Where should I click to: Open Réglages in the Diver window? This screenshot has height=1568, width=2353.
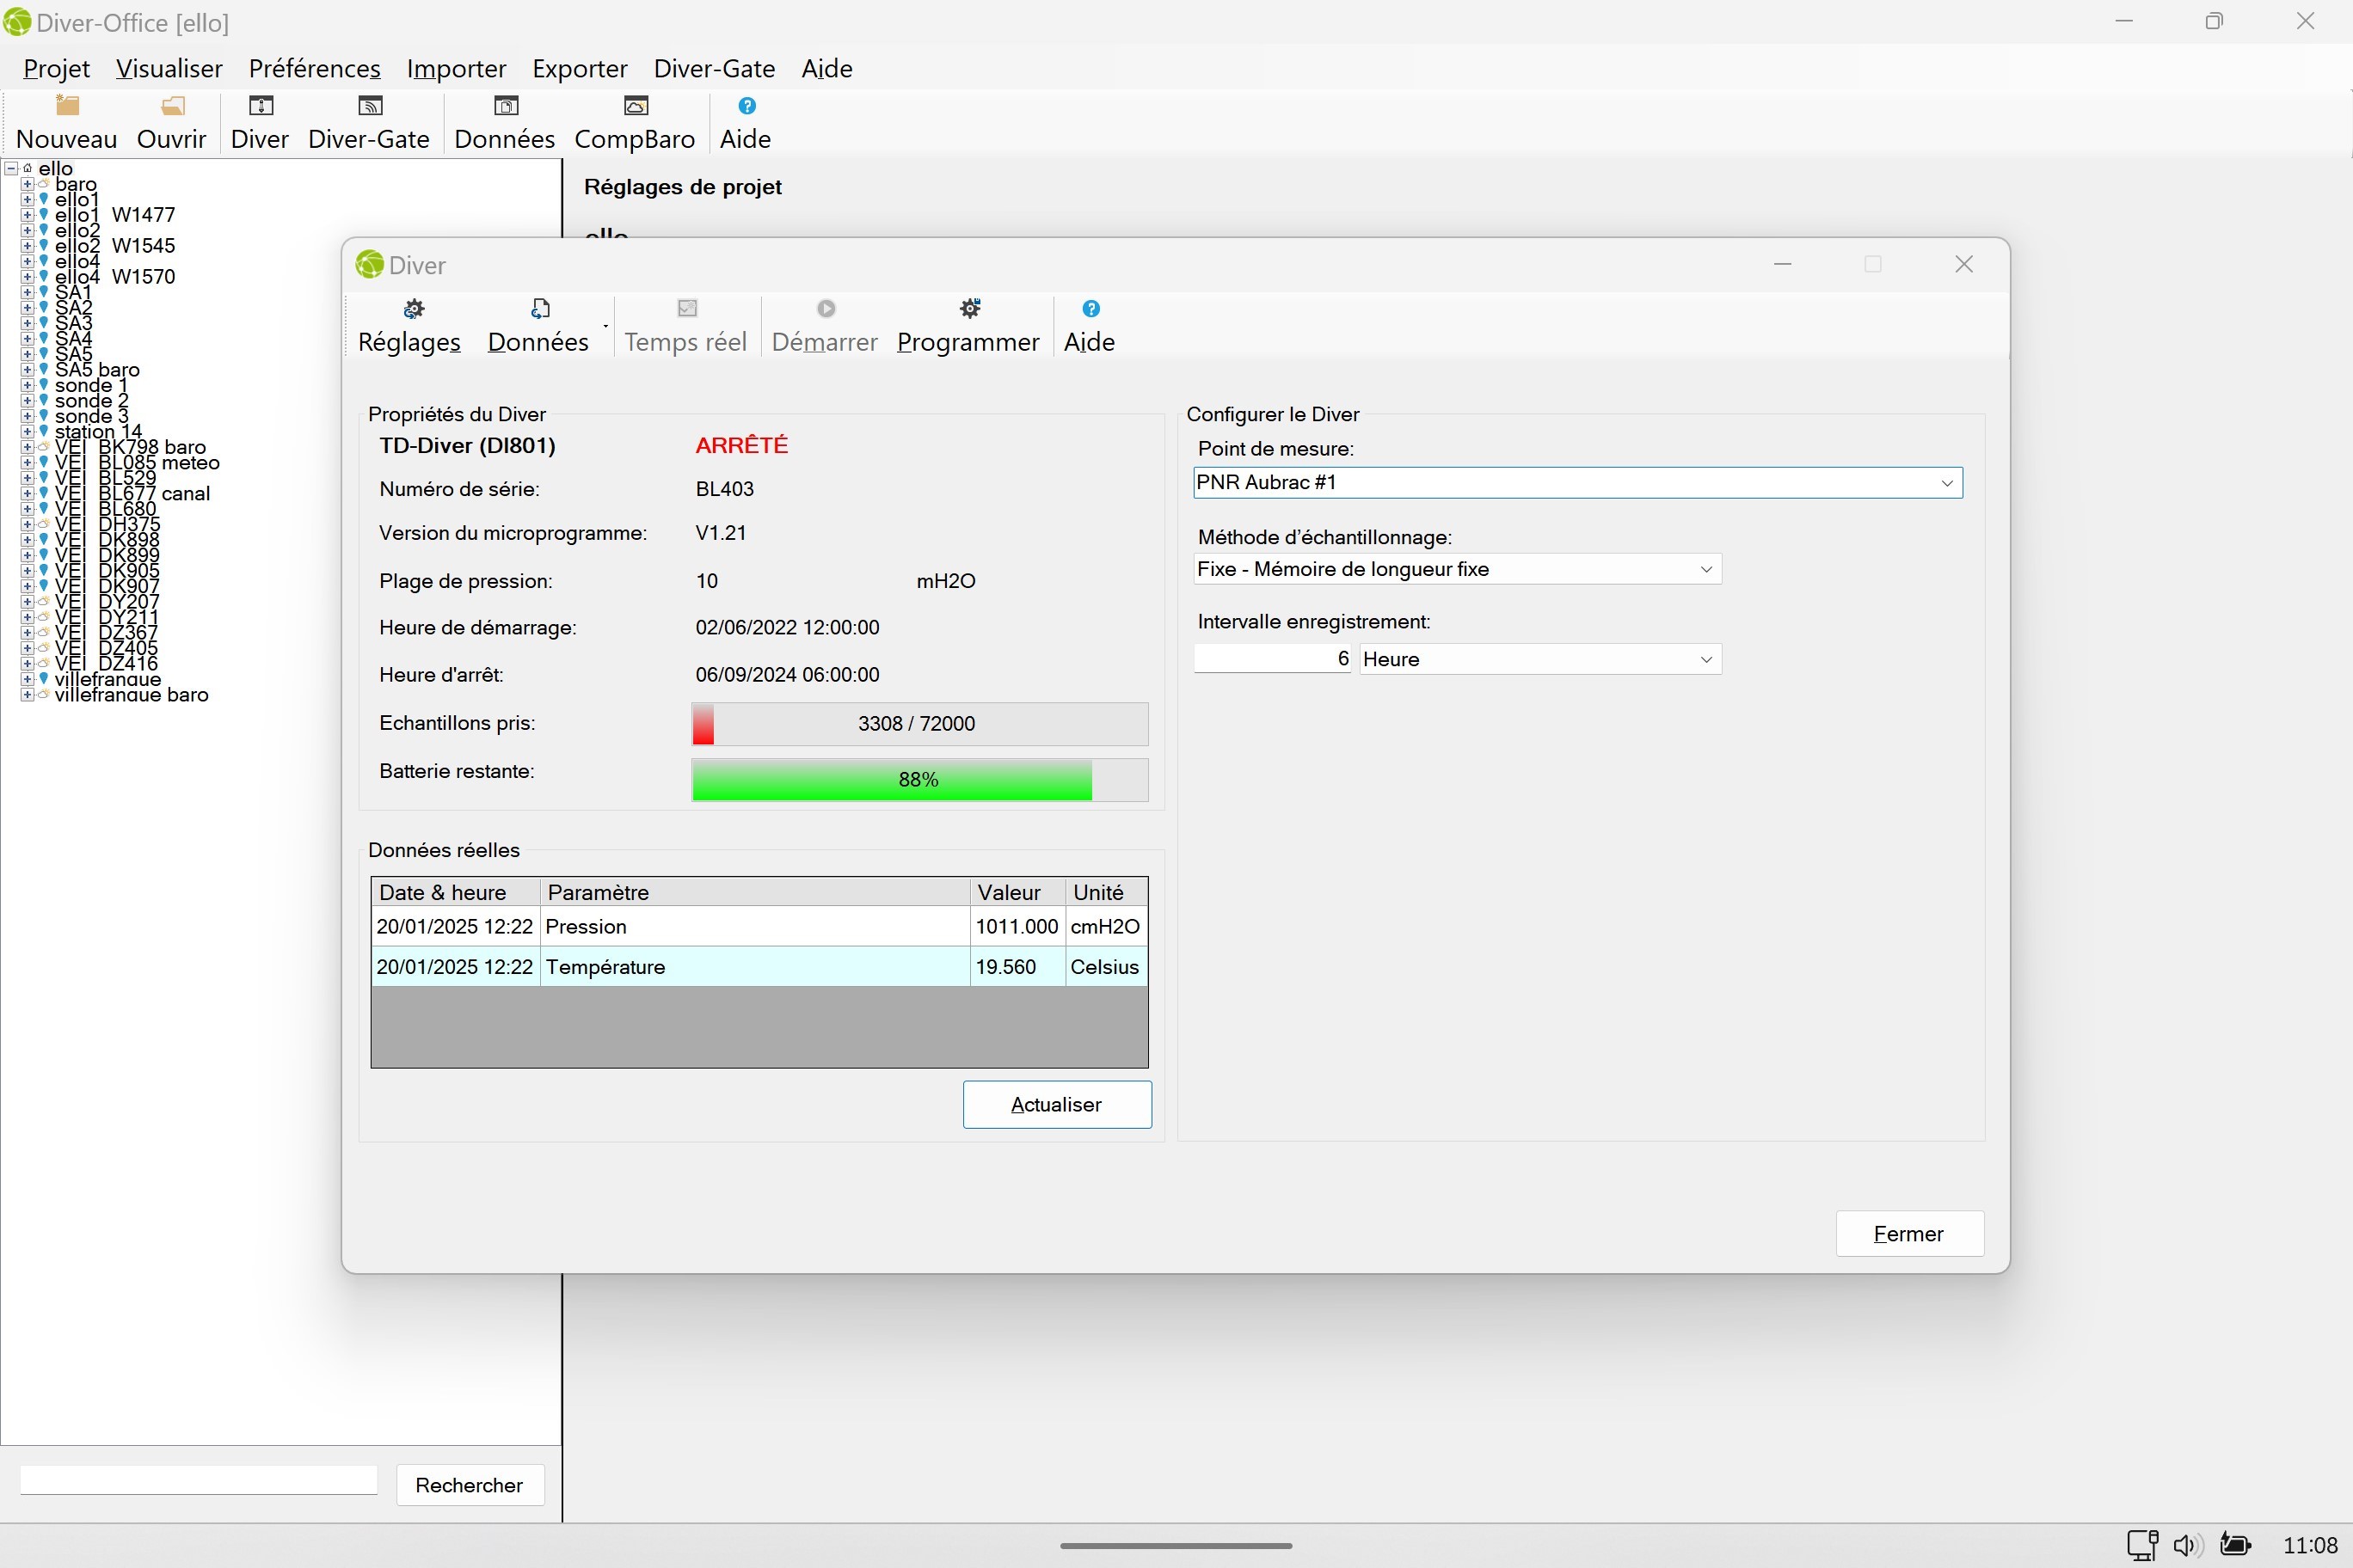[410, 326]
